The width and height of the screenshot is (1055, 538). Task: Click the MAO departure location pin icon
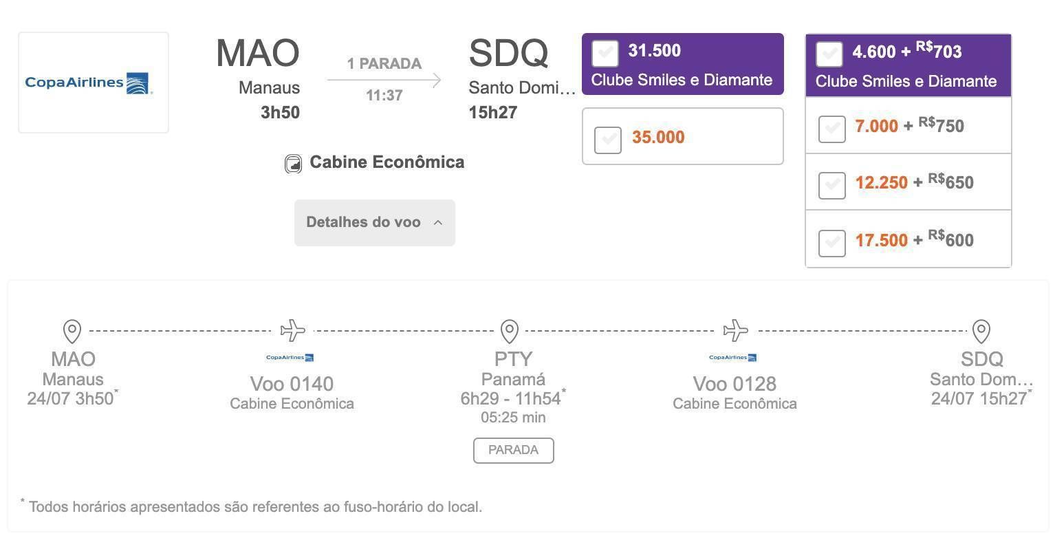pyautogui.click(x=72, y=331)
